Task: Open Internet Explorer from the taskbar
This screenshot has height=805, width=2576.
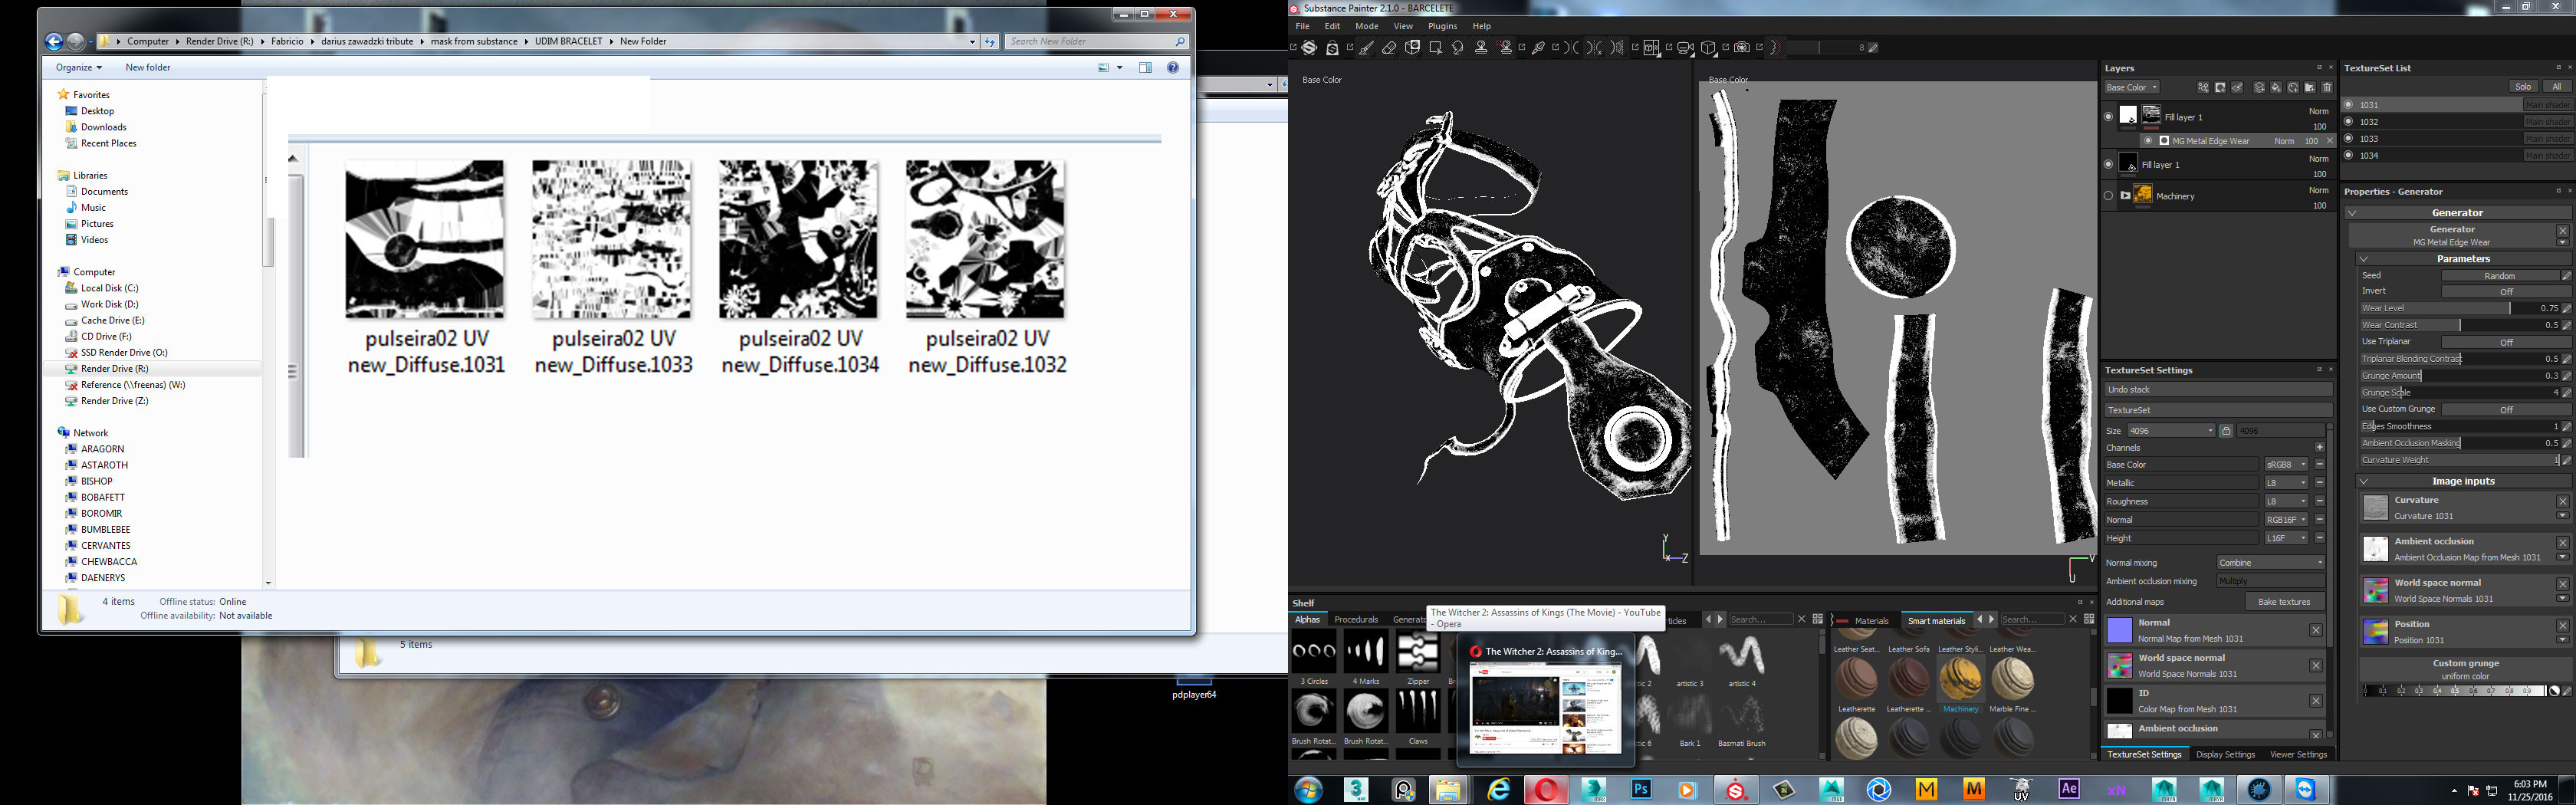Action: coord(1498,789)
